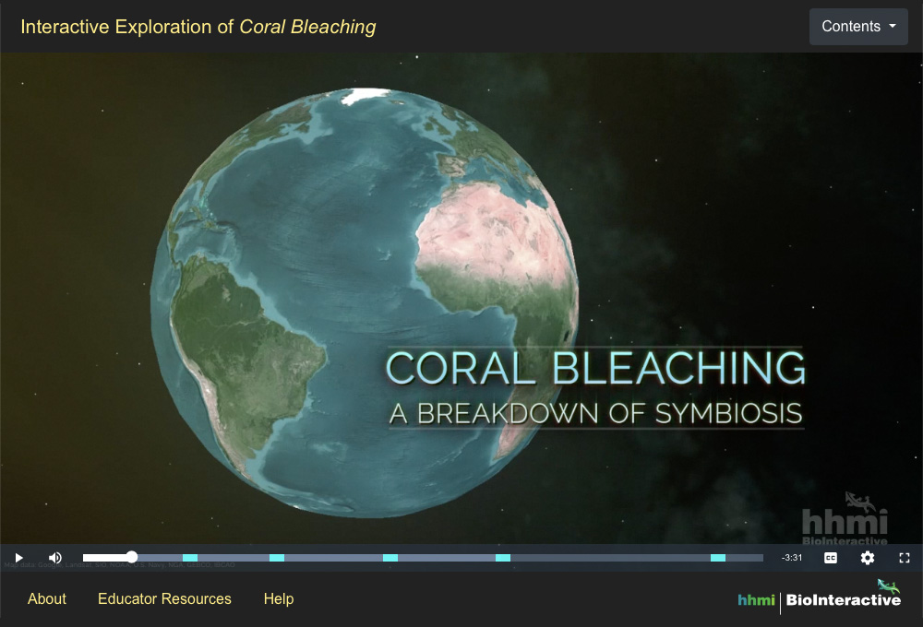Image resolution: width=923 pixels, height=627 pixels.
Task: Click the video progress slider handle
Action: [132, 557]
